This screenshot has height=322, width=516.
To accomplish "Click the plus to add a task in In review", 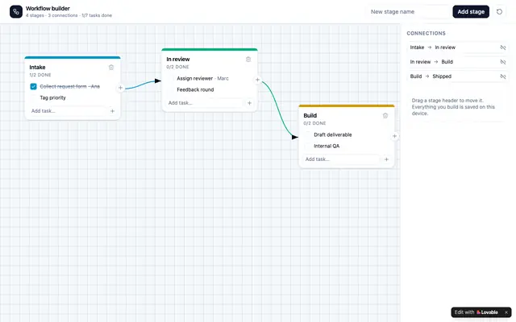I will click(249, 103).
